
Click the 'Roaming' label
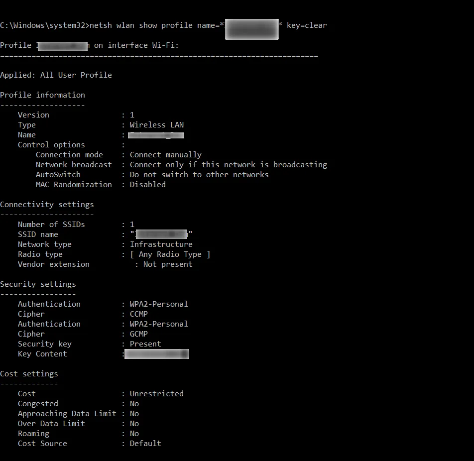pyautogui.click(x=33, y=434)
